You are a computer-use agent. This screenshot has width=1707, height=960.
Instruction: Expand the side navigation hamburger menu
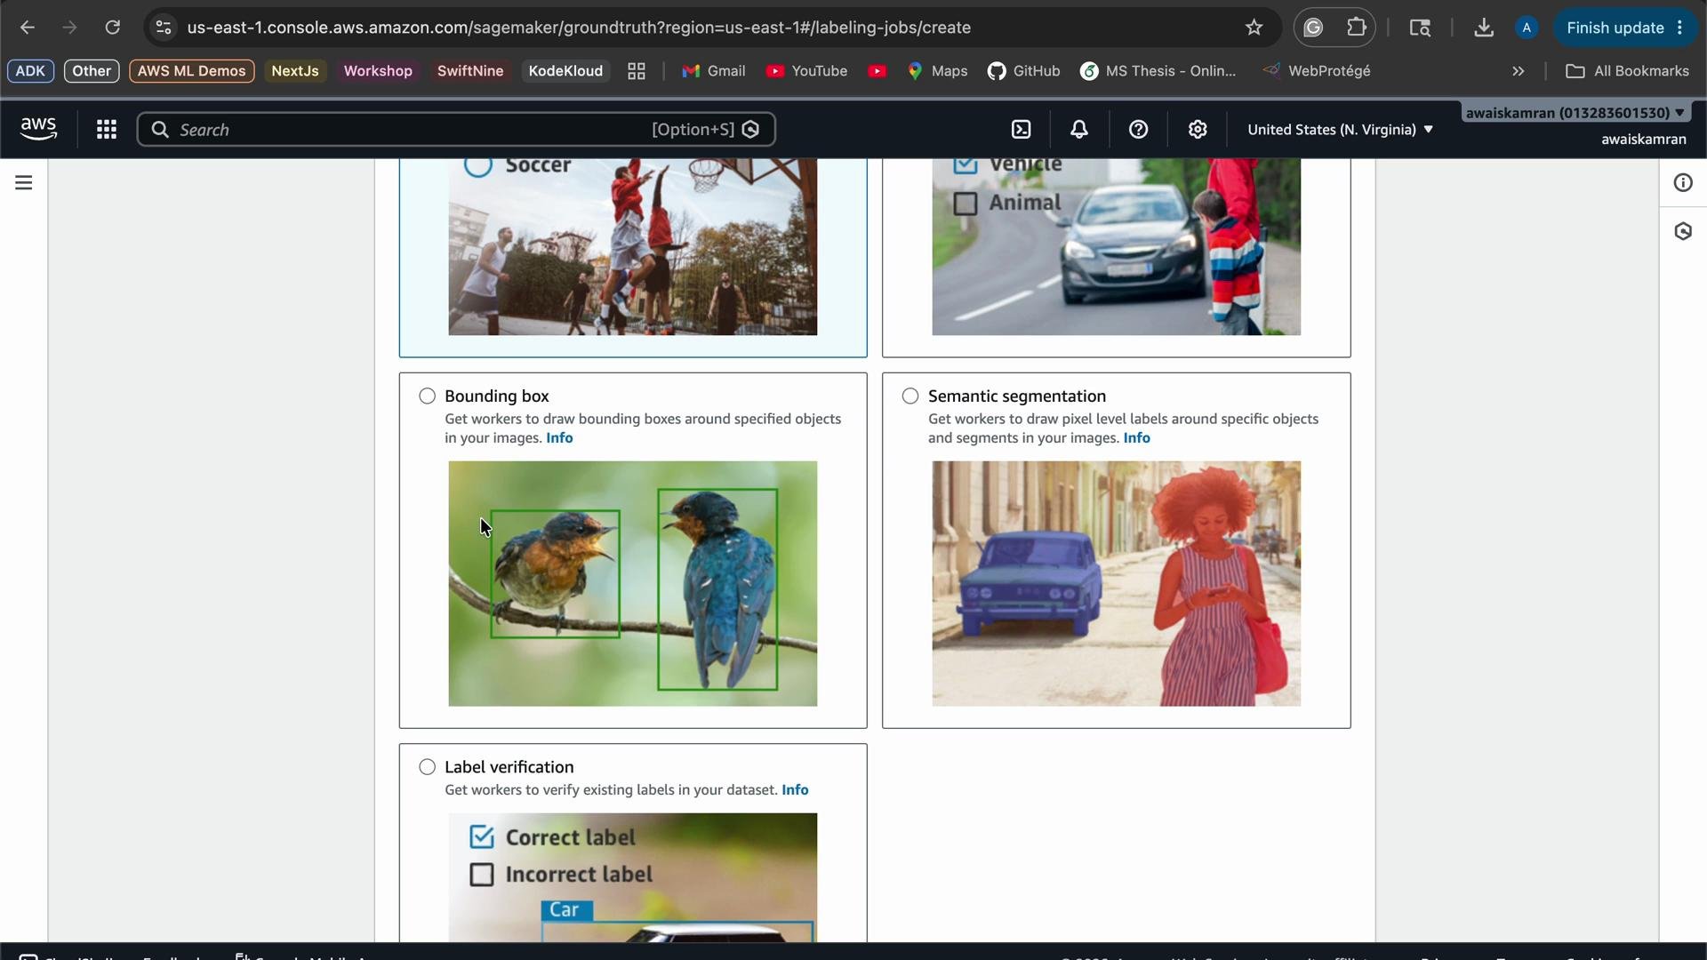(x=24, y=183)
